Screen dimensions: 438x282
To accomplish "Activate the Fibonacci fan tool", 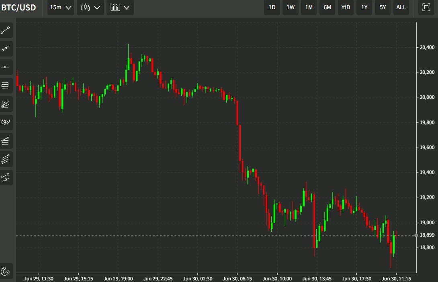I will point(6,104).
